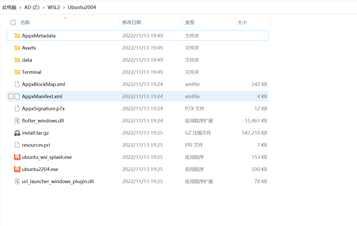Click the Terminal folder icon

tap(17, 72)
